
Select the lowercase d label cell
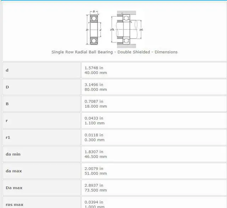(x=41, y=70)
